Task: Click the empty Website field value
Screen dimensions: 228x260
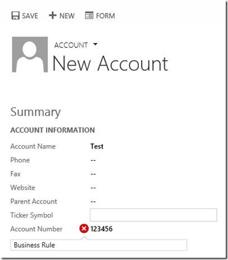Action: click(93, 188)
